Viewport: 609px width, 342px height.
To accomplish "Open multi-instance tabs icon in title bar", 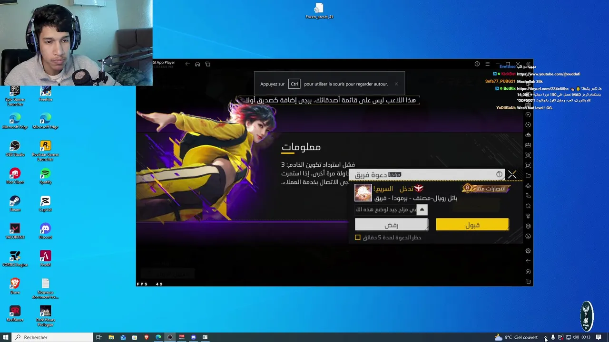I will (208, 64).
